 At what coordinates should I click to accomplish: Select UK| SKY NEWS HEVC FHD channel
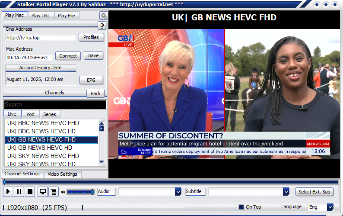click(51, 156)
